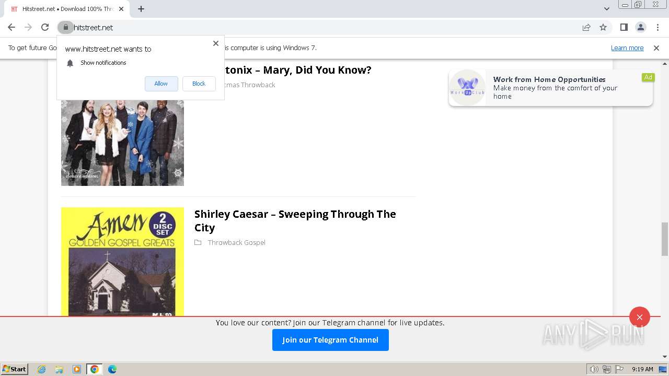
Task: Go back to the previous page
Action: point(11,27)
